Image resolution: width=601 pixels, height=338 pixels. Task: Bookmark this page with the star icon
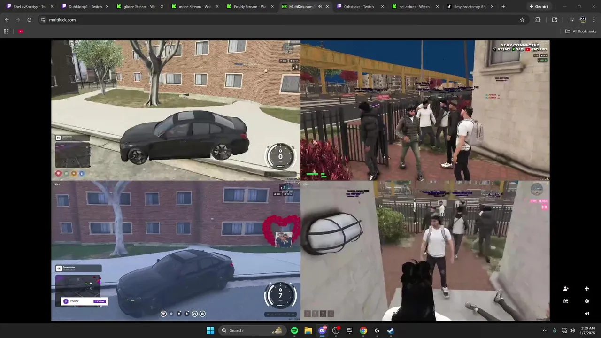point(522,20)
